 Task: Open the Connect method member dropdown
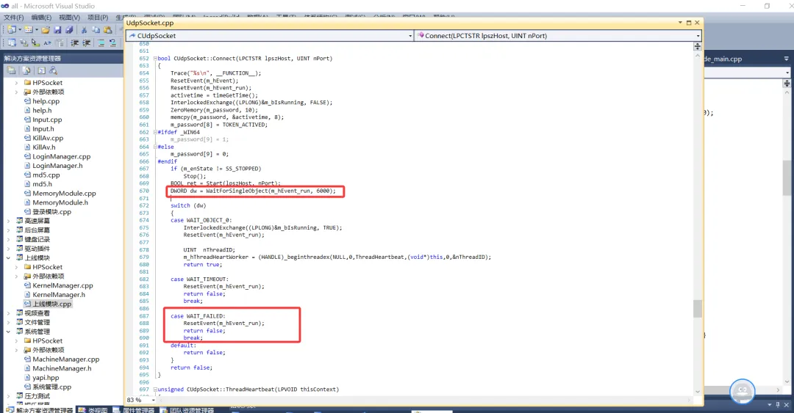(698, 36)
